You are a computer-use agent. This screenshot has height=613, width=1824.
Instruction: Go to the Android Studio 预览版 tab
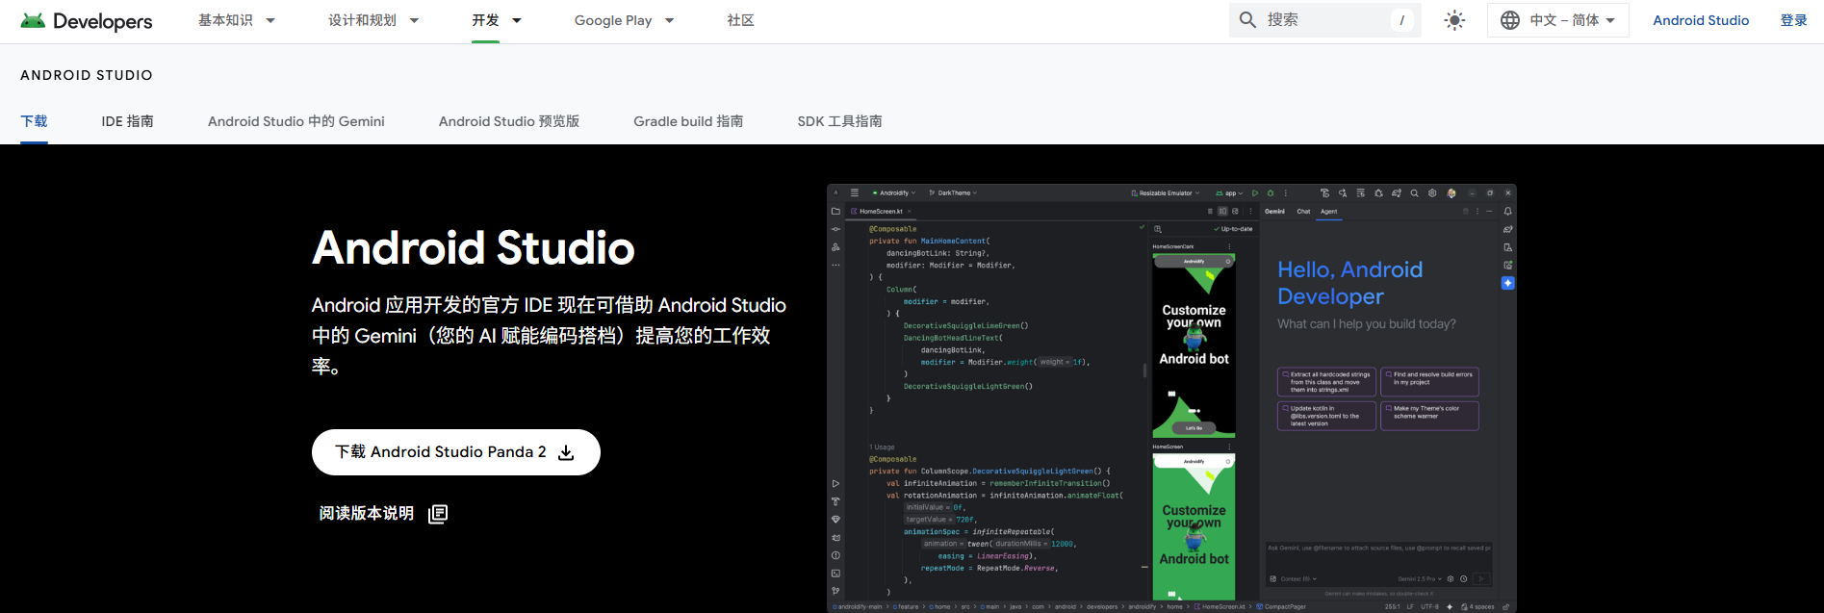click(x=509, y=121)
